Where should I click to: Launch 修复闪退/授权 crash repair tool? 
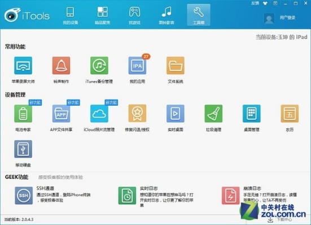[x=137, y=114]
